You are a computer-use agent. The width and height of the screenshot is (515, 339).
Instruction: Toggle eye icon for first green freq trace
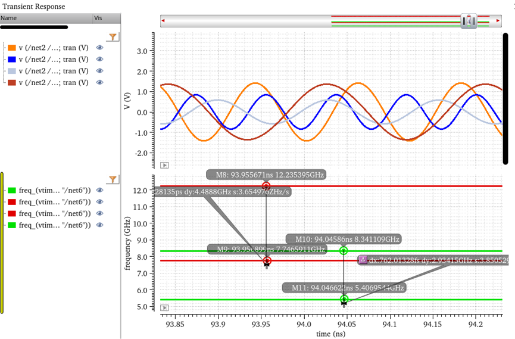click(100, 191)
